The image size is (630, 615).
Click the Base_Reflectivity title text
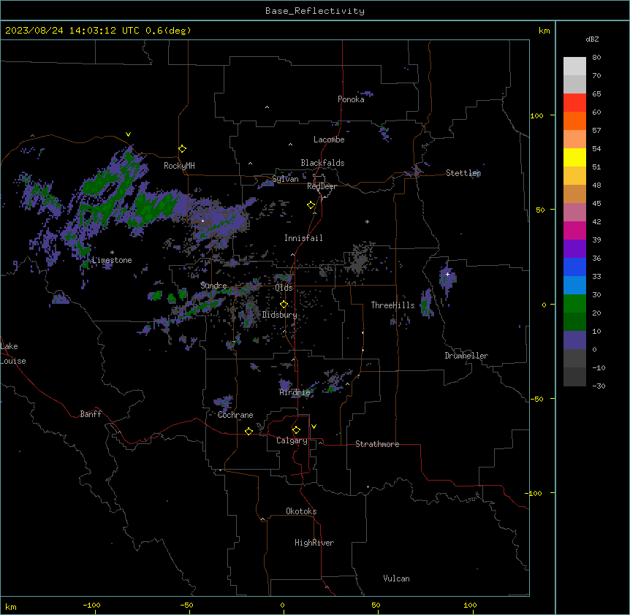point(315,11)
